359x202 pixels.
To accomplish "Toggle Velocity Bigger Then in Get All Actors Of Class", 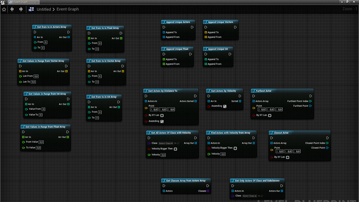I will pos(176,149).
